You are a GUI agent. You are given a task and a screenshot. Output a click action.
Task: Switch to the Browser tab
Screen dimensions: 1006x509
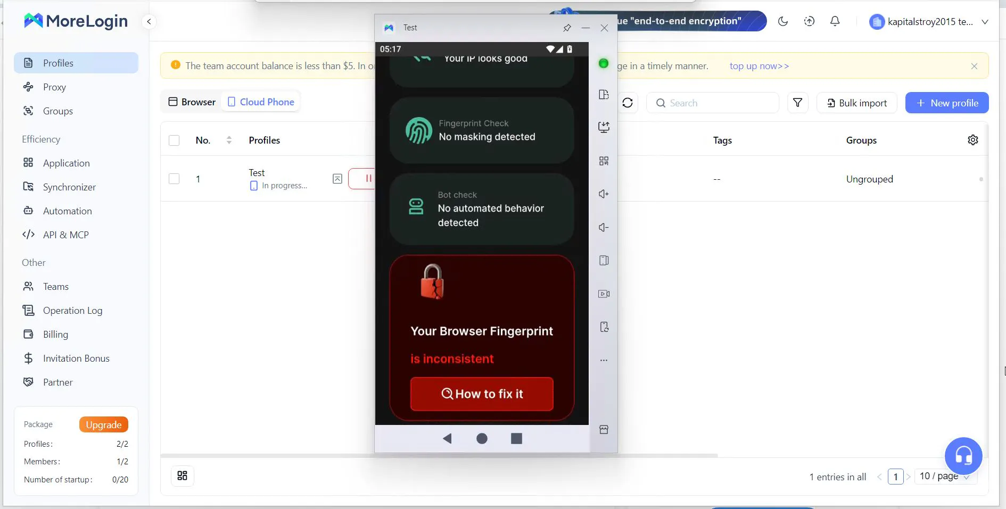pos(192,102)
